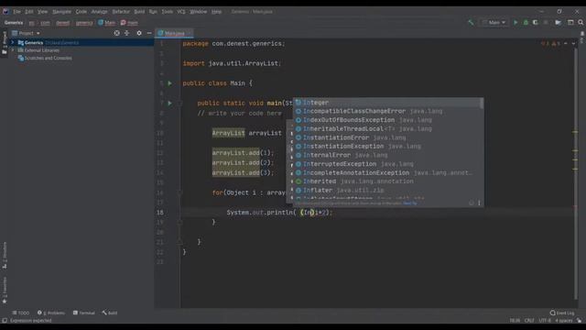Click run gutter arrow beside class Main
Screen dimensions: 586x330
click(170, 83)
